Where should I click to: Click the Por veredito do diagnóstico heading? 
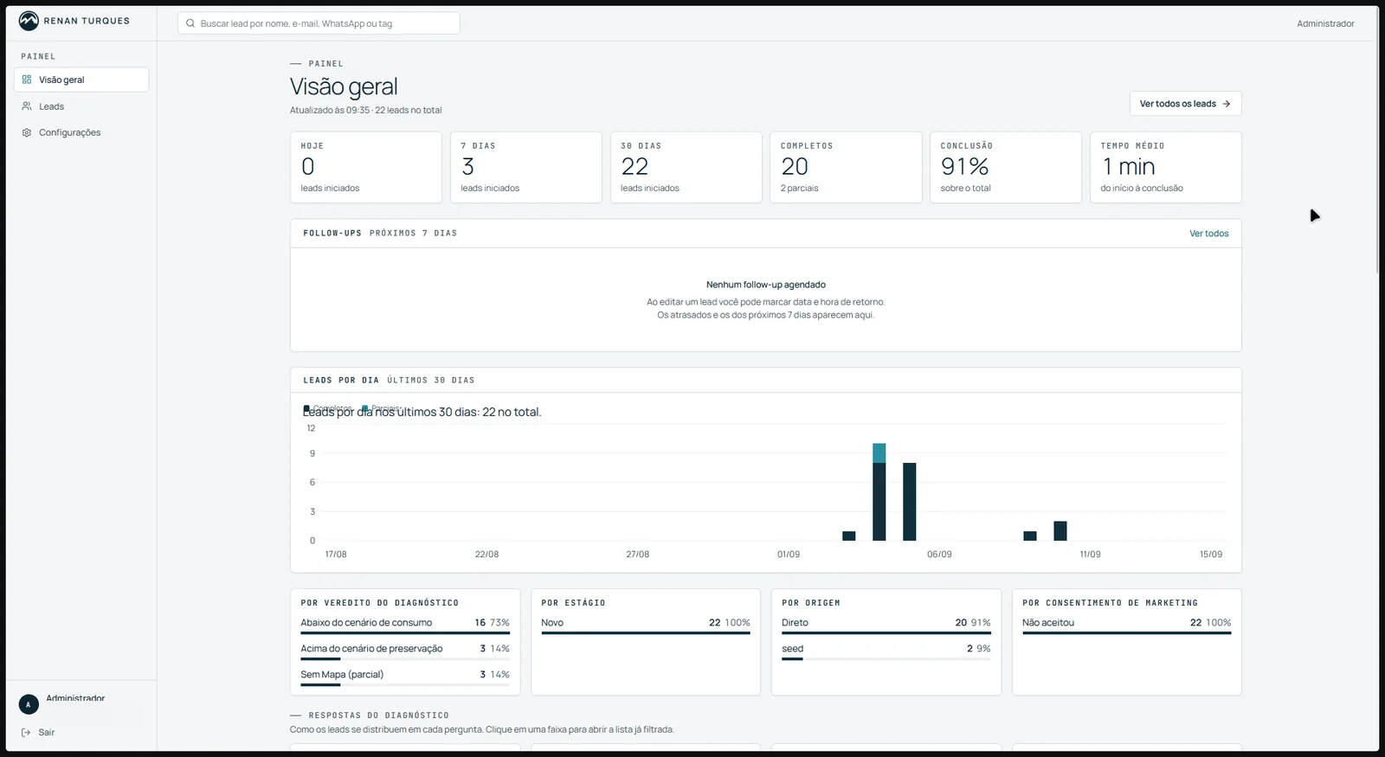click(380, 603)
